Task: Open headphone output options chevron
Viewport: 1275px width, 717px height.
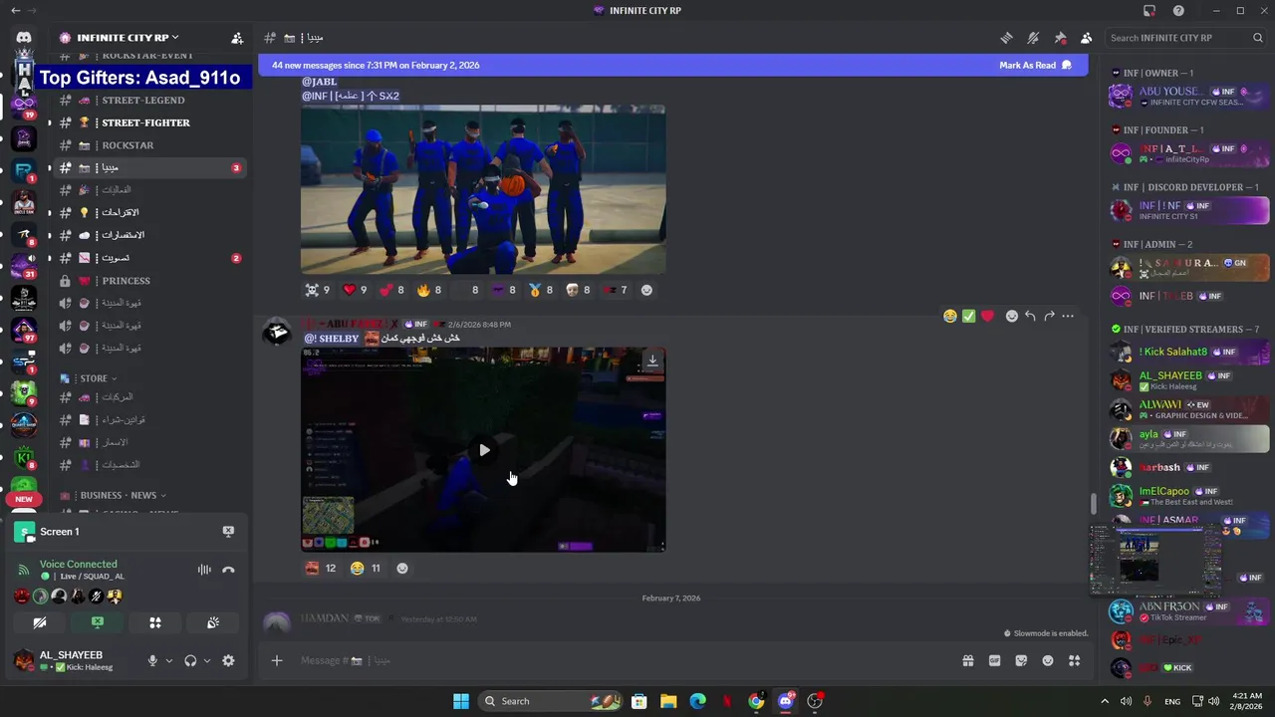Action: (207, 660)
